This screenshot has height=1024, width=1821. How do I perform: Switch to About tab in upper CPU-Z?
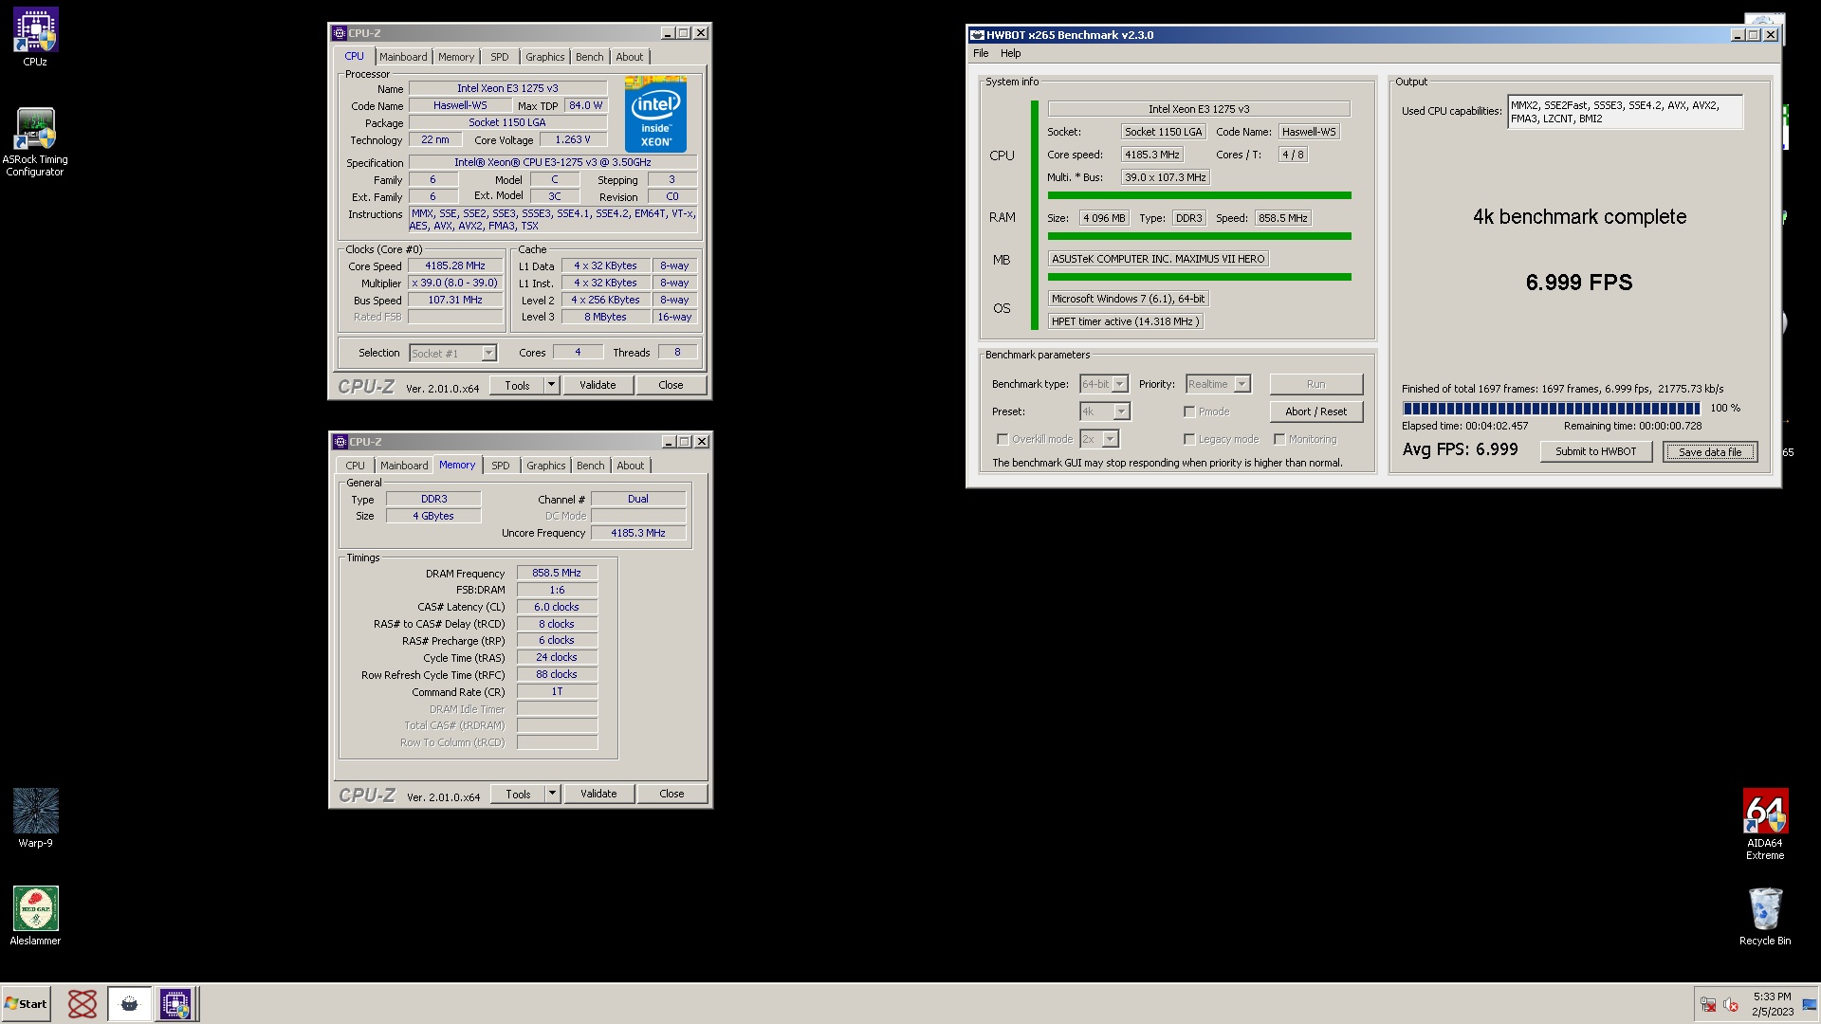tap(630, 57)
